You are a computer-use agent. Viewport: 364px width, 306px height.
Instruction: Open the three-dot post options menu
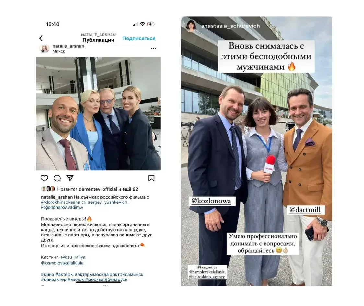point(153,48)
